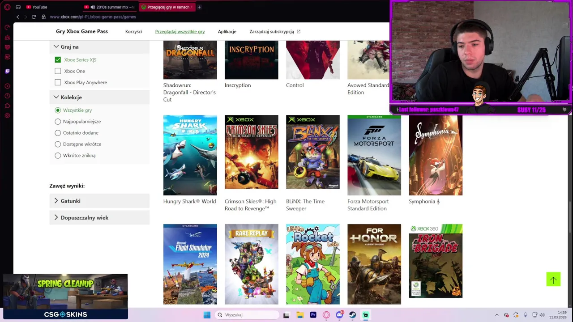Select the Wkrótce znikną radio button
Screen dimensions: 573x322
point(58,156)
